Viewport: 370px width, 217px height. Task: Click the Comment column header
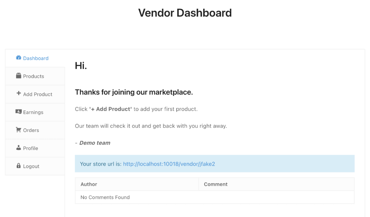pyautogui.click(x=216, y=184)
